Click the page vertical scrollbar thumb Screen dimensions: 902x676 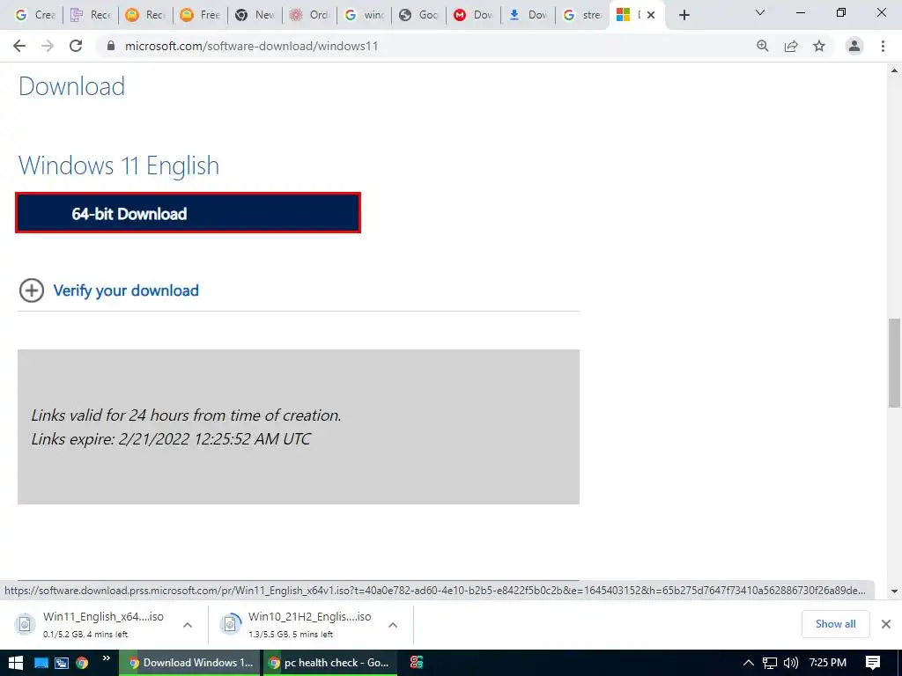tap(895, 362)
